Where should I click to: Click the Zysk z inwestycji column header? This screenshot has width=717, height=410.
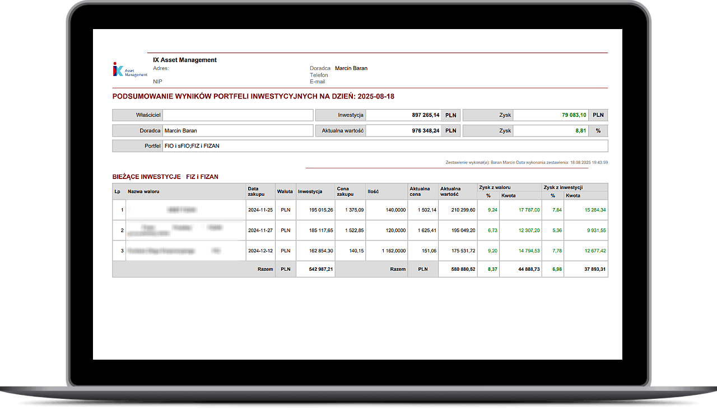click(x=562, y=187)
